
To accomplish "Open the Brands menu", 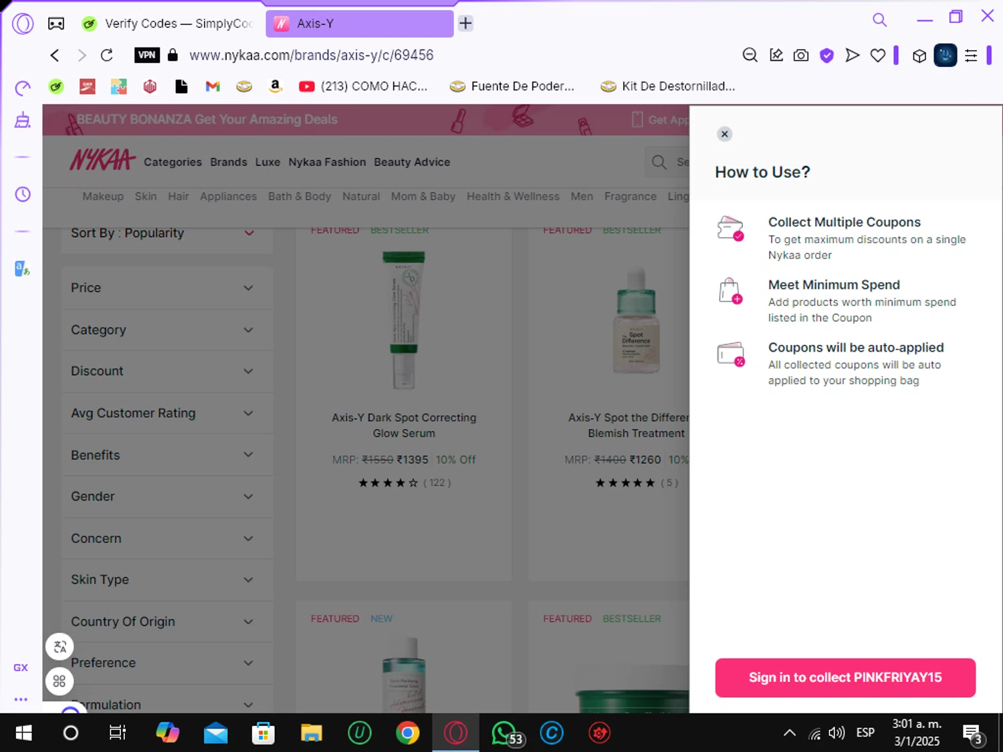I will (x=229, y=162).
